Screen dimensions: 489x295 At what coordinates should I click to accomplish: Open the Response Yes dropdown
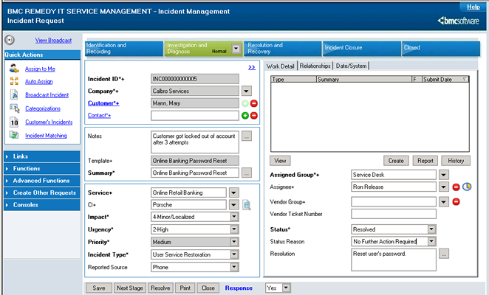tap(287, 288)
